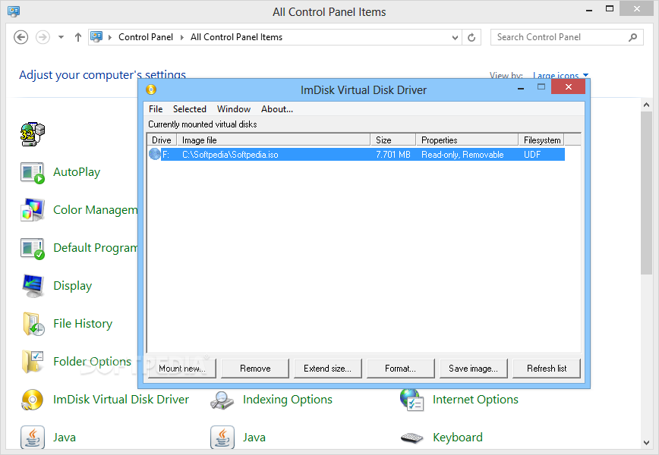The width and height of the screenshot is (659, 455).
Task: Open the File menu in ImDisk
Action: click(x=156, y=109)
